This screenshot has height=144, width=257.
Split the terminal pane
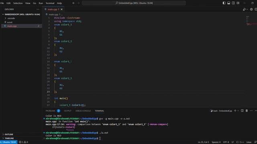[x=242, y=111]
